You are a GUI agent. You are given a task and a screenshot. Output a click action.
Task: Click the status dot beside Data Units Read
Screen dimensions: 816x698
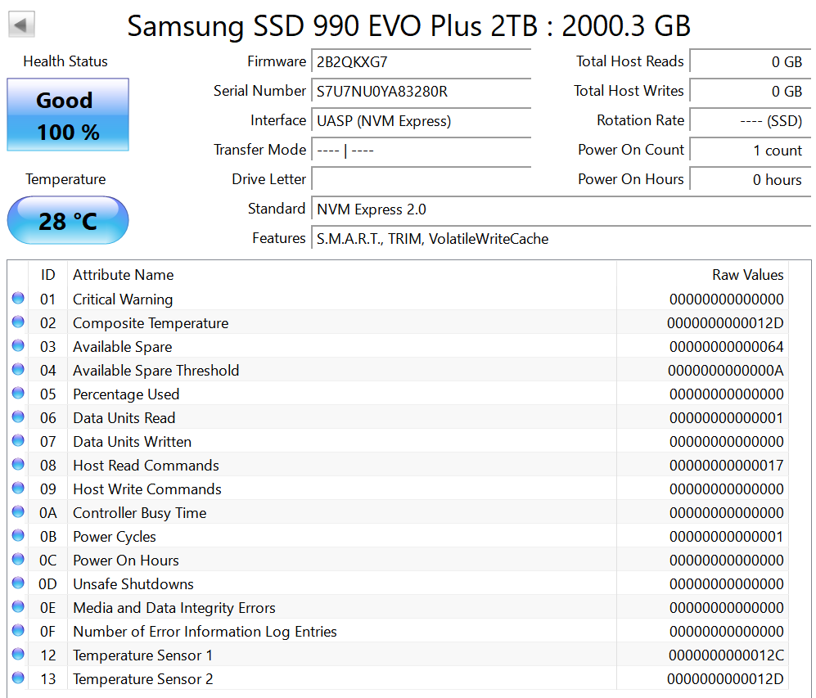pyautogui.click(x=18, y=417)
